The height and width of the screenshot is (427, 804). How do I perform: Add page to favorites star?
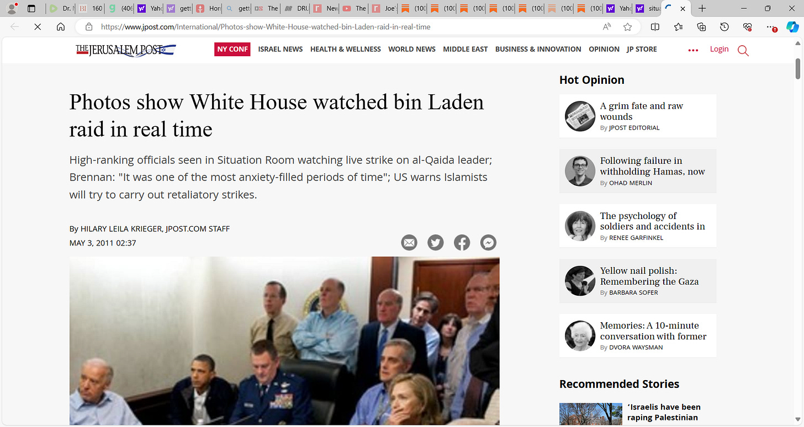pyautogui.click(x=627, y=26)
